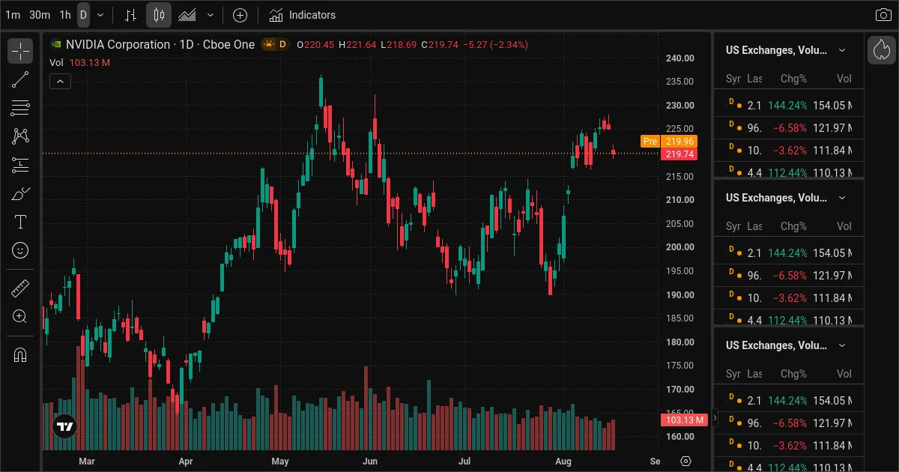Sort middle panel by Chg% column
Image resolution: width=899 pixels, height=472 pixels.
tap(793, 226)
